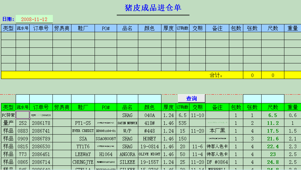
Task: Click the filter box above green 订单号 header
Action: (41, 98)
